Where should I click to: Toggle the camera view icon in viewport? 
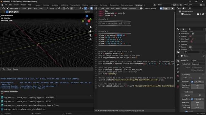(x=90, y=35)
